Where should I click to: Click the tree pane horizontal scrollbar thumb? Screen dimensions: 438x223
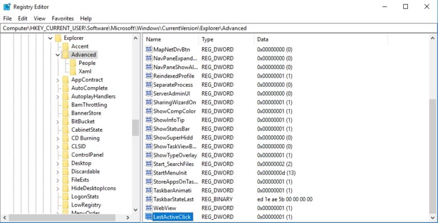click(62, 217)
